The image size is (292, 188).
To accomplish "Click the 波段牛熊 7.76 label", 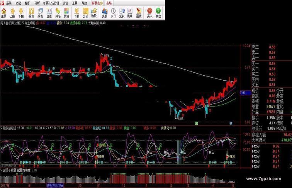I will pyautogui.click(x=78, y=23).
